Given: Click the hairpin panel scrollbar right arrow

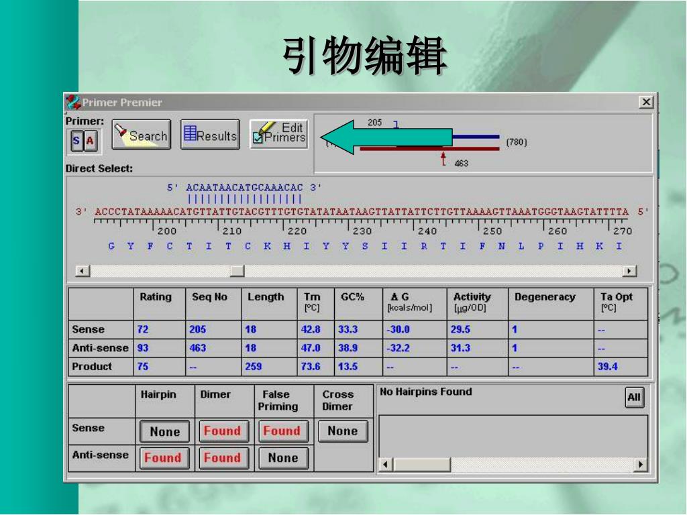Looking at the screenshot, I should pos(641,464).
